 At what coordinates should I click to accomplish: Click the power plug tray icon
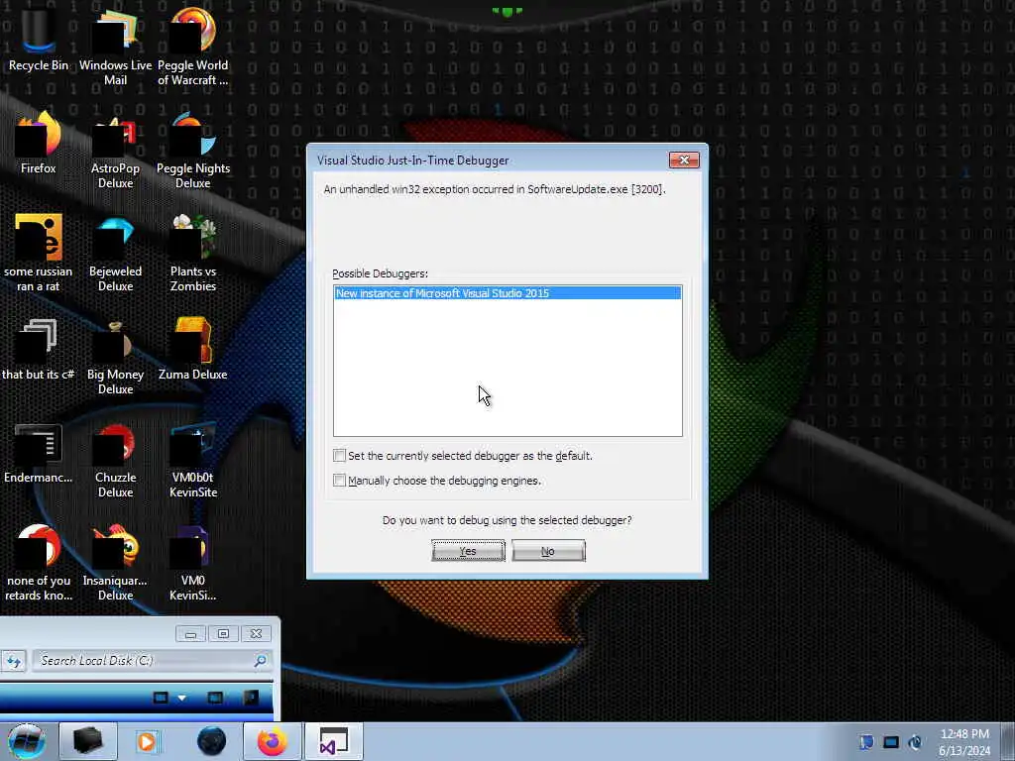pyautogui.click(x=915, y=742)
